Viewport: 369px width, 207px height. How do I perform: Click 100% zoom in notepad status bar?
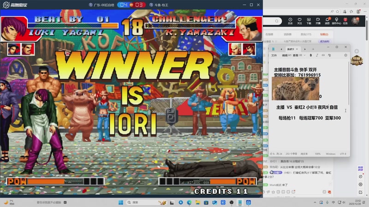tap(318, 154)
